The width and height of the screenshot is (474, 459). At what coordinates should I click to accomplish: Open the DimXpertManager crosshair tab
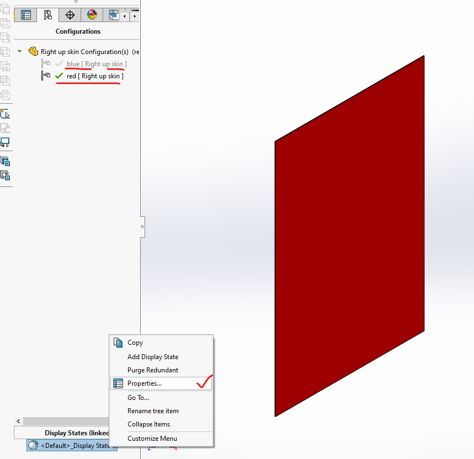click(x=70, y=15)
